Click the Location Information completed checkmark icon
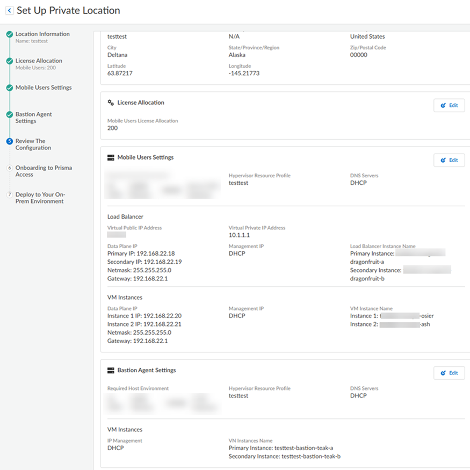 click(x=10, y=34)
